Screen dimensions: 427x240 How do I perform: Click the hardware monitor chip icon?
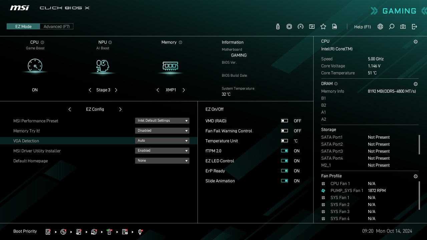(x=289, y=26)
